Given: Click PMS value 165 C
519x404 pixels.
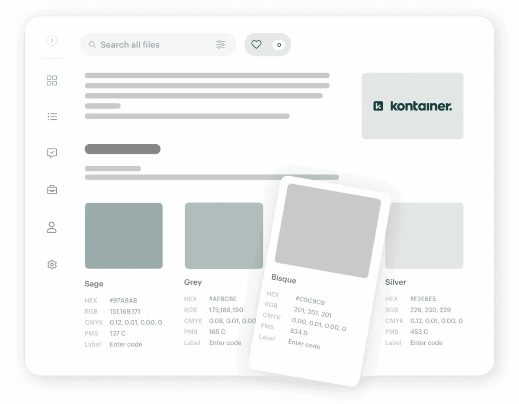Looking at the screenshot, I should pos(217,331).
